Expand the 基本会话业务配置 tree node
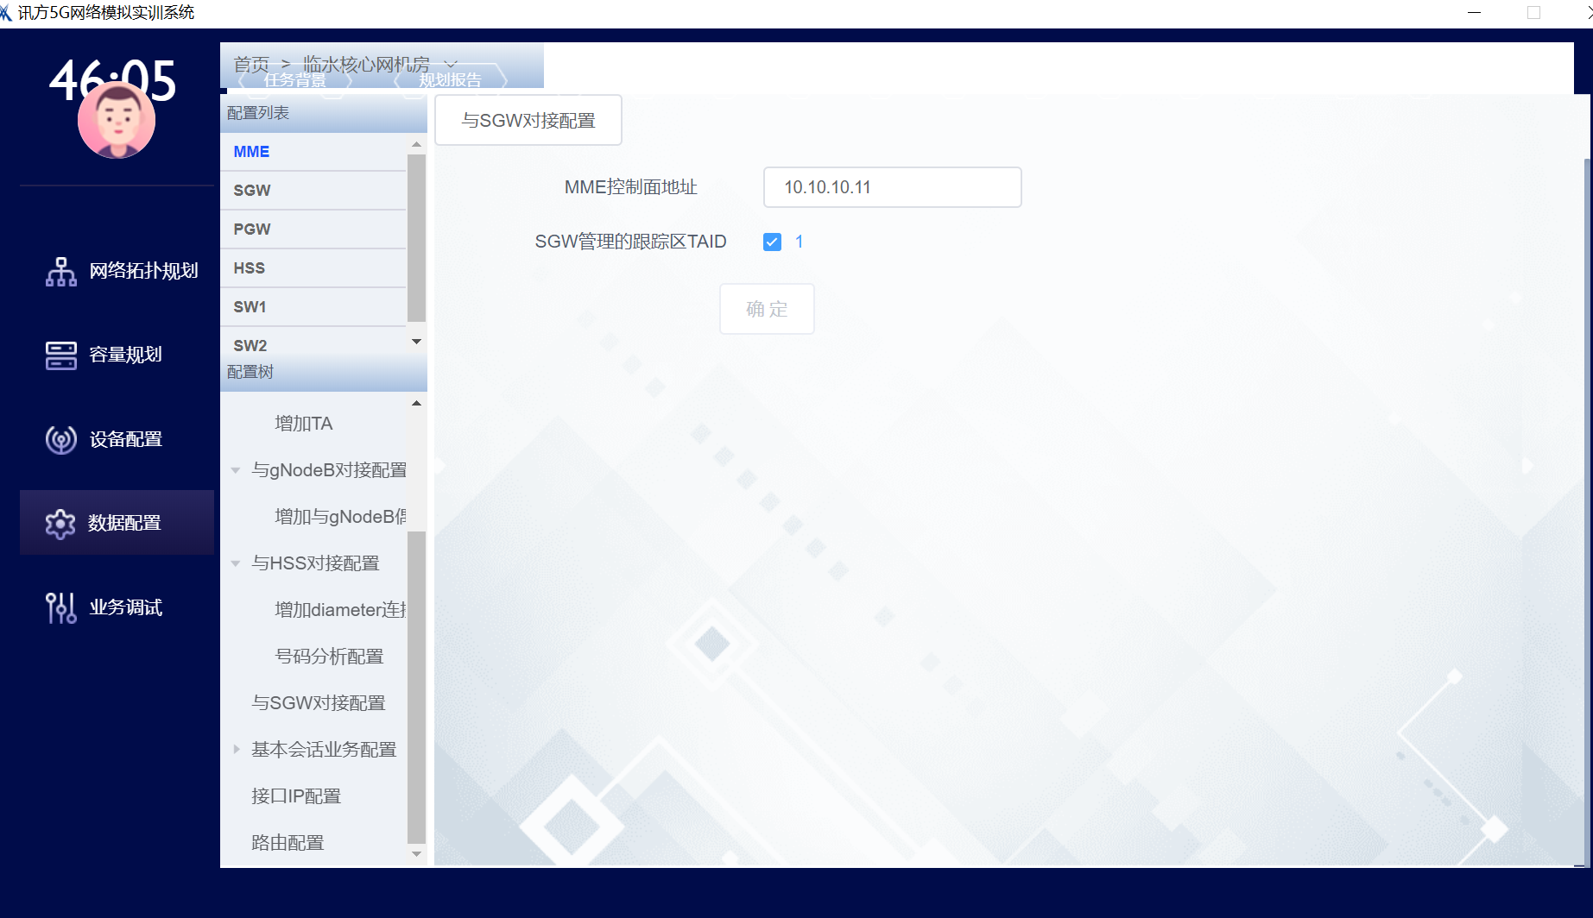 [236, 750]
